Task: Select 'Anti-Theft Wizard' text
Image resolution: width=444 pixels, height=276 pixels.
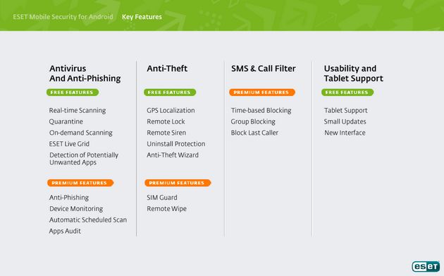Action: point(173,155)
